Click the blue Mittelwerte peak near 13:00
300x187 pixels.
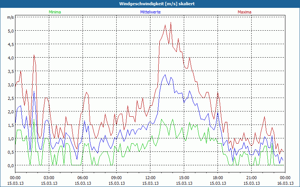165,75
